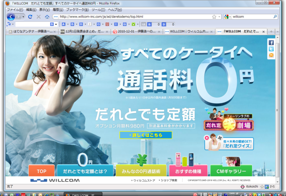
Task: Switch to the はてなアンテナ tab
Action: coord(32,32)
